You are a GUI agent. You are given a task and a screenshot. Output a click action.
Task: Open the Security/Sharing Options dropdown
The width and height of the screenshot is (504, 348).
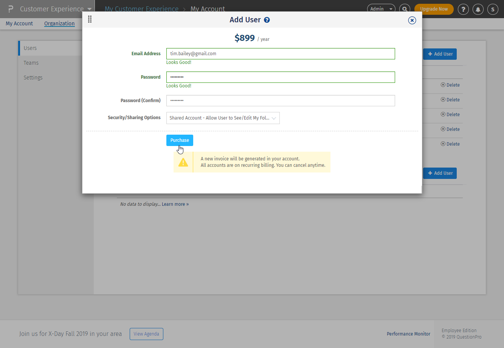(x=223, y=118)
